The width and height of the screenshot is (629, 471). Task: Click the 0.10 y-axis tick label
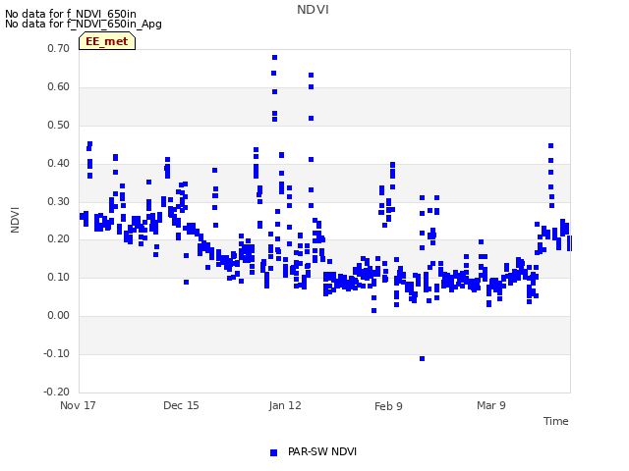click(59, 277)
